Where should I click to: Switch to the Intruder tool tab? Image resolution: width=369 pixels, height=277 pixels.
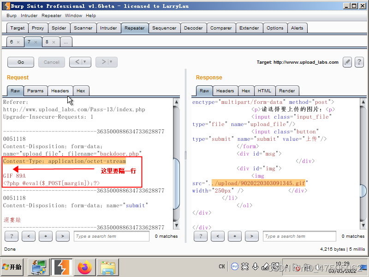[x=108, y=28]
